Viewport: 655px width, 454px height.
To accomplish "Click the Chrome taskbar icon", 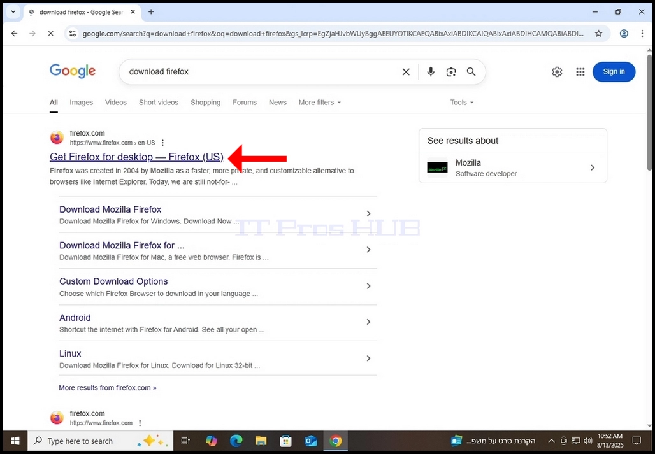I will 335,441.
